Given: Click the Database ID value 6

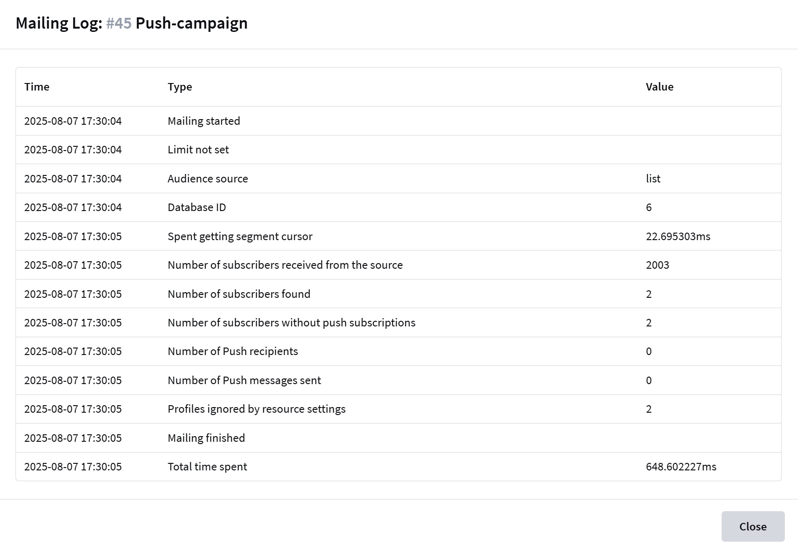Looking at the screenshot, I should [x=648, y=207].
